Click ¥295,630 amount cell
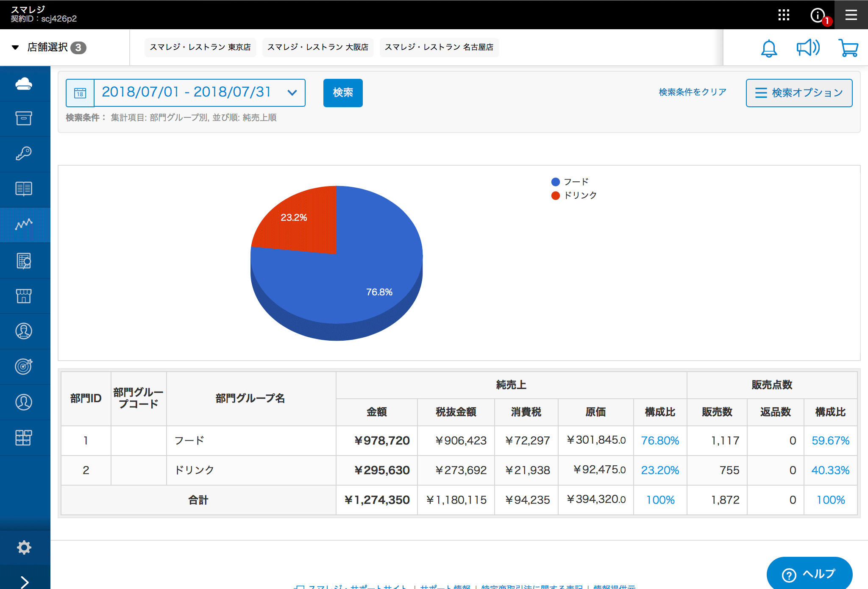Screen dimensions: 868x589 (x=377, y=470)
